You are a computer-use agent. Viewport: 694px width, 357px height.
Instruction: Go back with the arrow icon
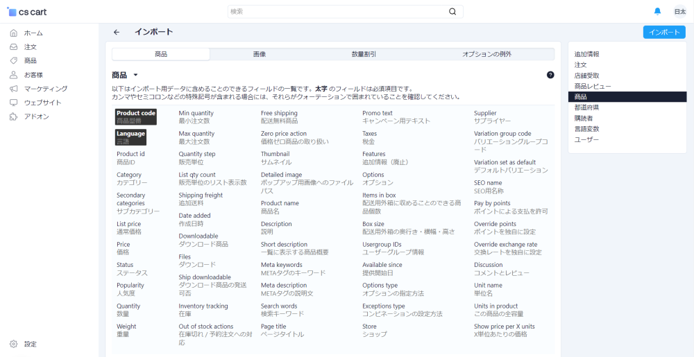[117, 33]
